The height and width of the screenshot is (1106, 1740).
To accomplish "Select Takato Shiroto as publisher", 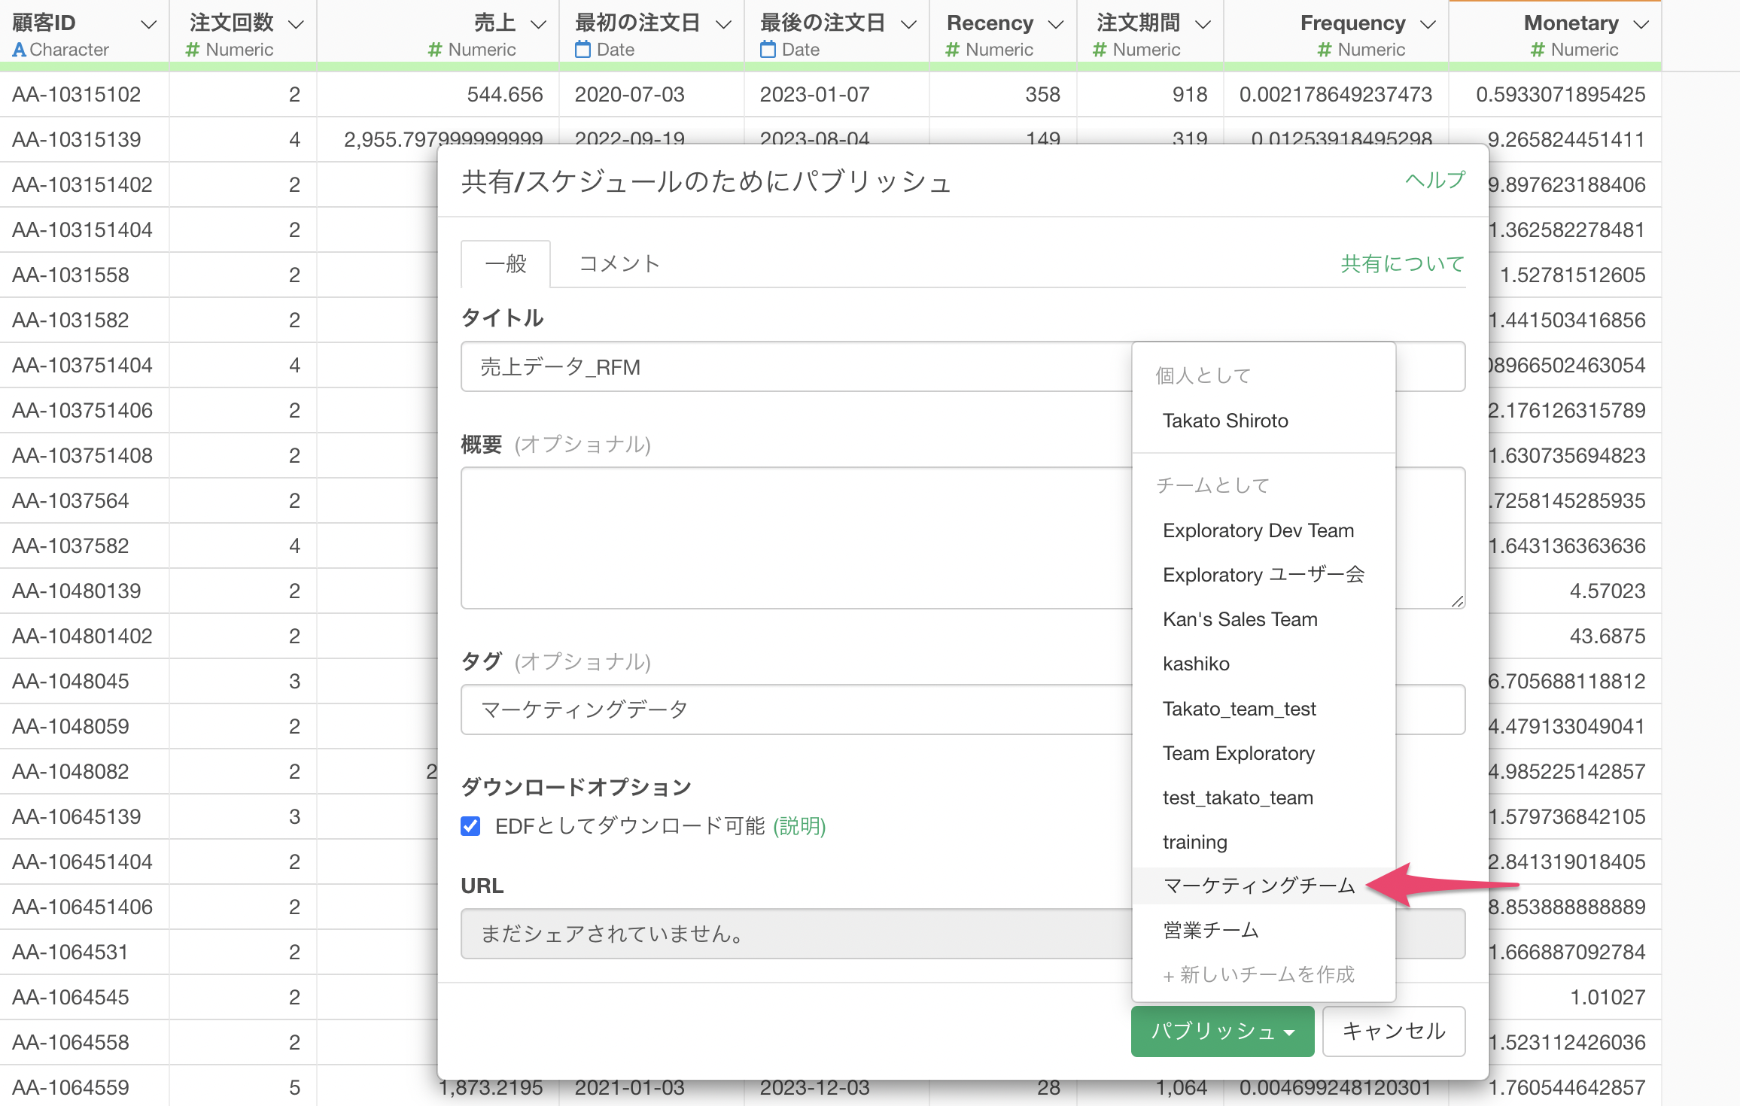I will click(x=1225, y=421).
